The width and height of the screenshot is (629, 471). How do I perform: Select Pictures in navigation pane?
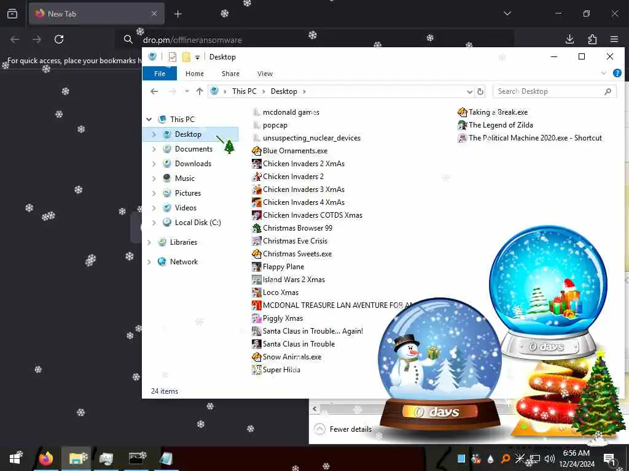(x=188, y=193)
